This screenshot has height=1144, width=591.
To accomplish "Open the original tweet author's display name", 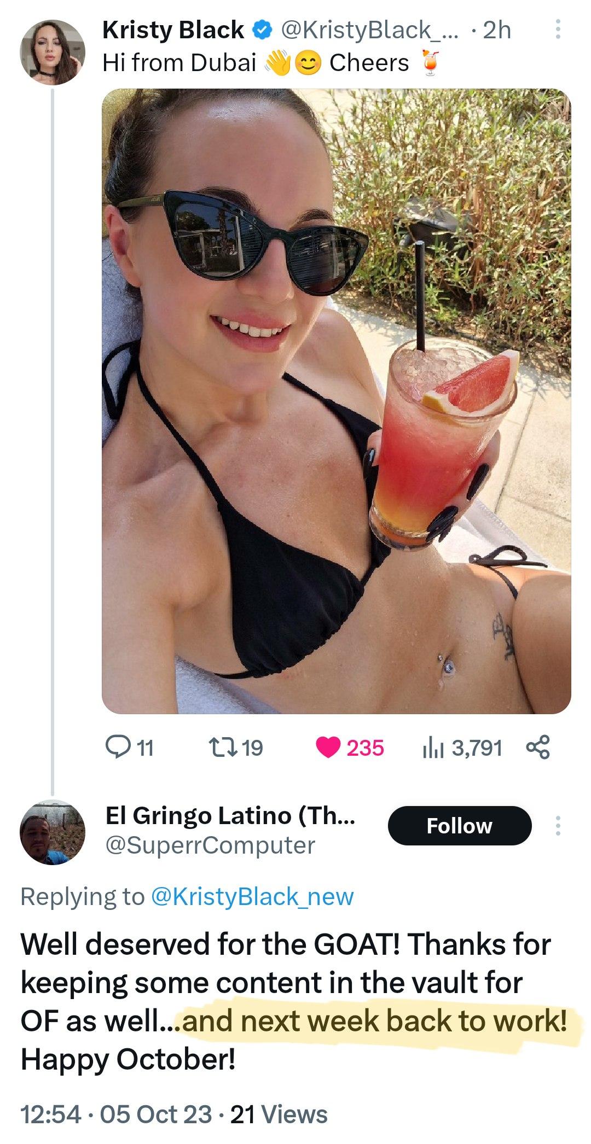I will click(173, 30).
